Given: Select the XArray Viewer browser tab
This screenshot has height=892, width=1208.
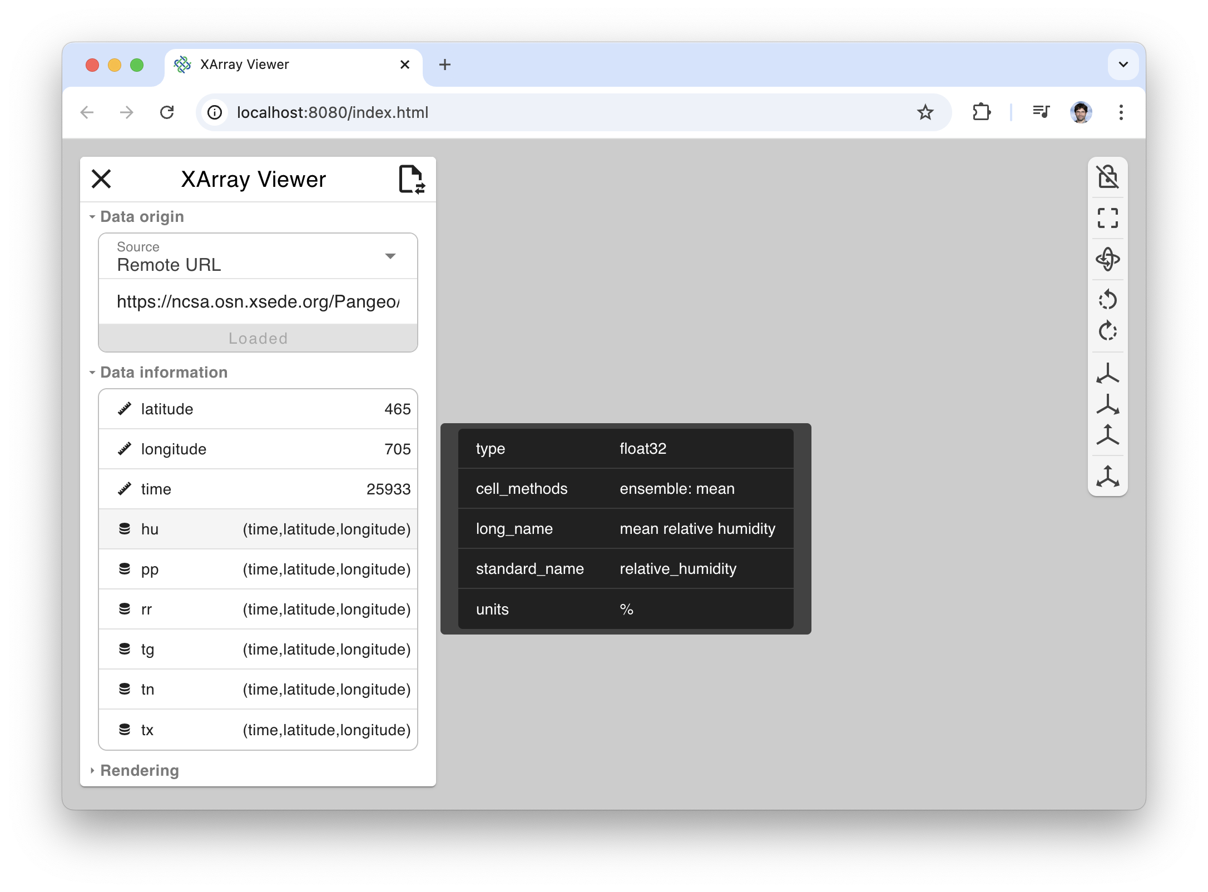Looking at the screenshot, I should click(x=293, y=65).
